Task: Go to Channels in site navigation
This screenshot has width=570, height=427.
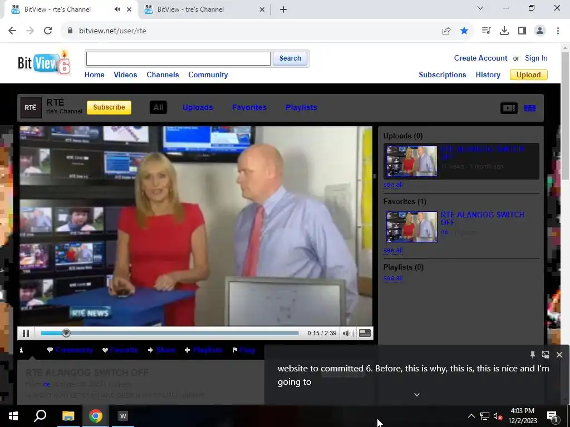Action: point(163,75)
